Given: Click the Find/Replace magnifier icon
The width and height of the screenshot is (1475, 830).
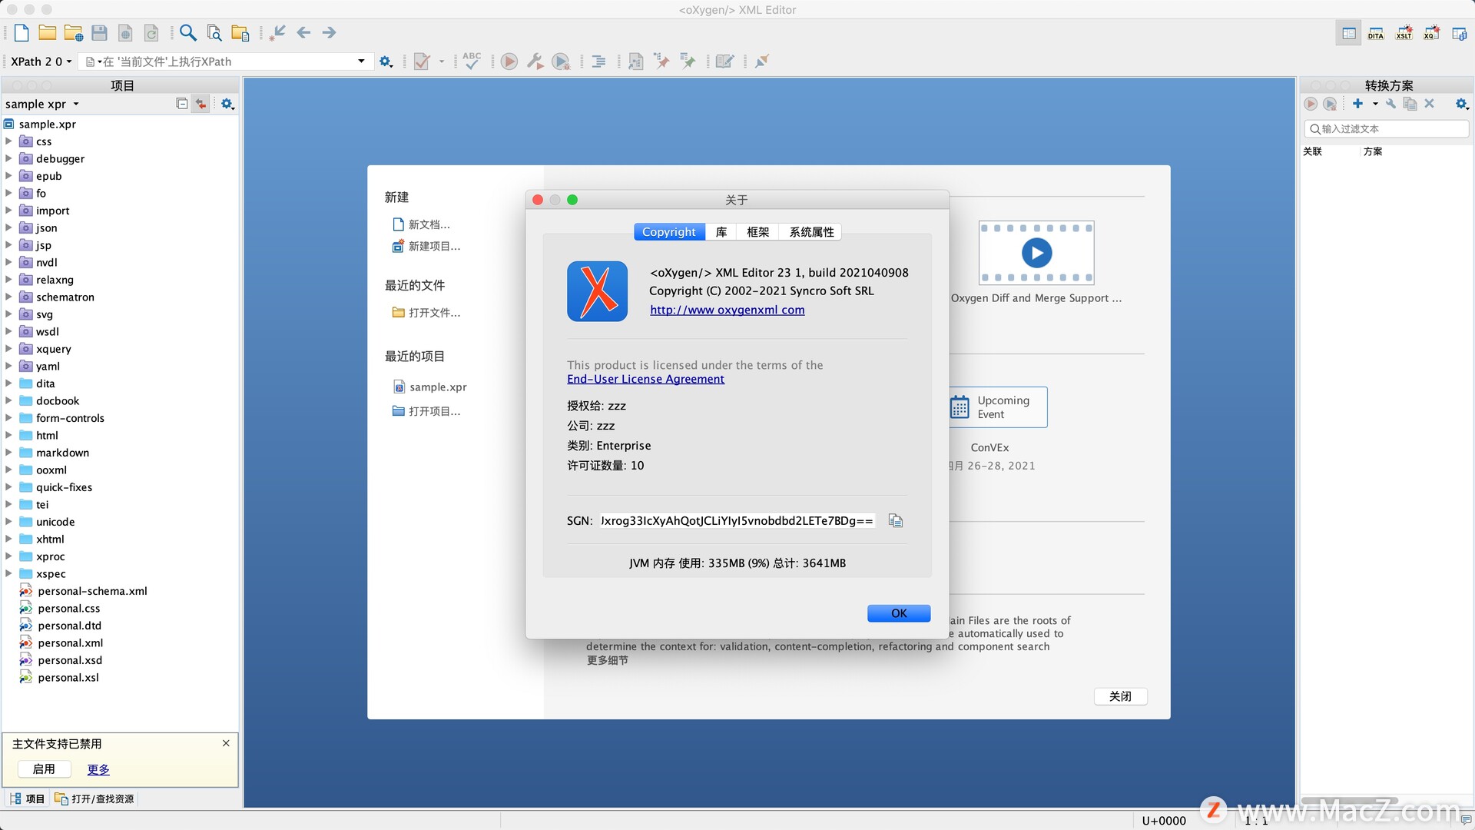Looking at the screenshot, I should (187, 32).
